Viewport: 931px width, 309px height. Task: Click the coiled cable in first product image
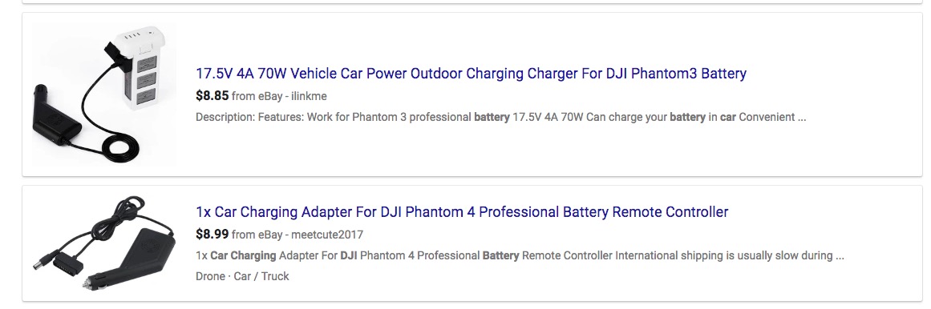tap(123, 146)
